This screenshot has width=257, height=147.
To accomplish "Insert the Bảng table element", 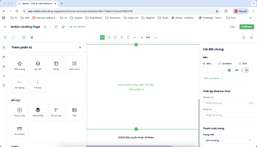I will (56, 66).
